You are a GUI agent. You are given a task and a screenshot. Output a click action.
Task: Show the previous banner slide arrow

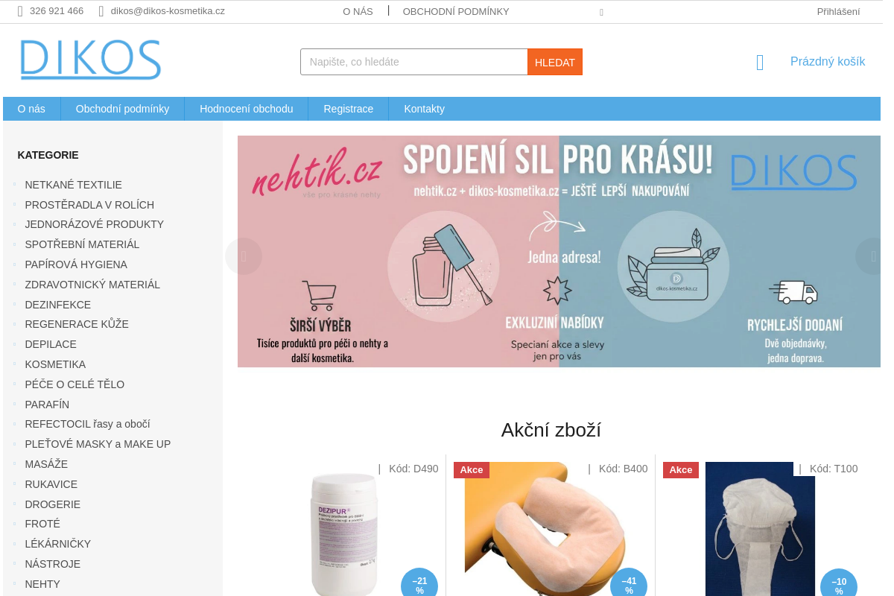[244, 256]
